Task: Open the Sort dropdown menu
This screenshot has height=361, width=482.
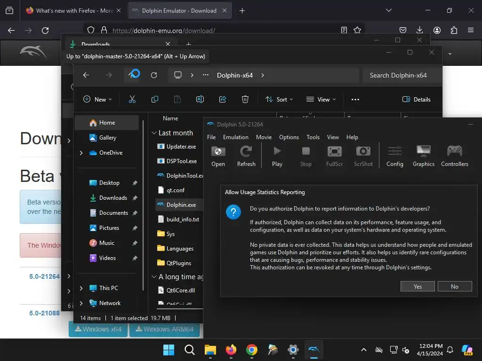Action: (x=279, y=99)
